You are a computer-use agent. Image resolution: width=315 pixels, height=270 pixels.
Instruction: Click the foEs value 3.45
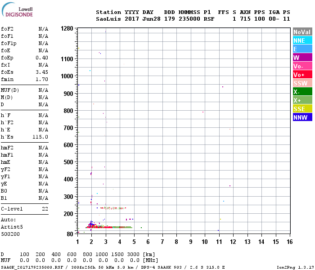click(x=42, y=72)
